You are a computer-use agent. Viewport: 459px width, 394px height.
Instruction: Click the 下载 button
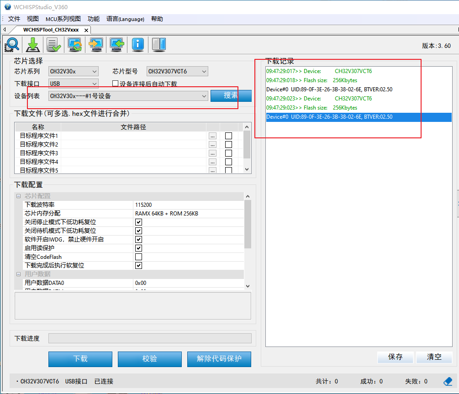[x=80, y=359]
